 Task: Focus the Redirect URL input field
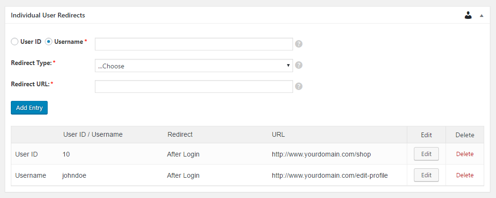[x=194, y=87]
